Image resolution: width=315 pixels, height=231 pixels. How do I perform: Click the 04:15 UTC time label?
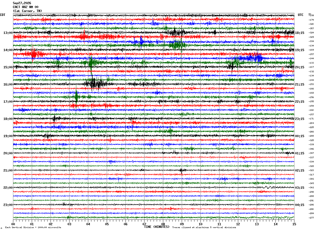(300, 205)
